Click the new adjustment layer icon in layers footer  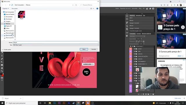pyautogui.click(x=143, y=94)
